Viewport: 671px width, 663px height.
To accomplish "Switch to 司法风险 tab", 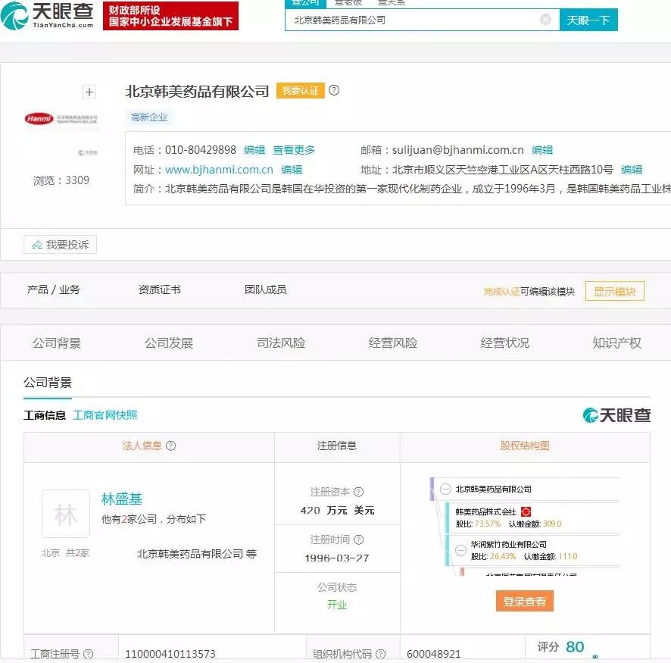I will [x=281, y=342].
